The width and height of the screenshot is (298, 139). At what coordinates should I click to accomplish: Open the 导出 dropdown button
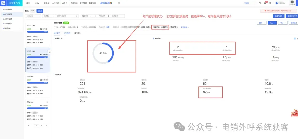coord(283,23)
